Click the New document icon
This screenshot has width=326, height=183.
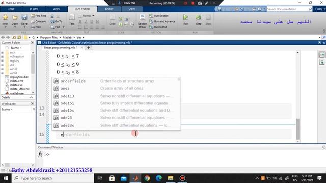[x=5, y=17]
